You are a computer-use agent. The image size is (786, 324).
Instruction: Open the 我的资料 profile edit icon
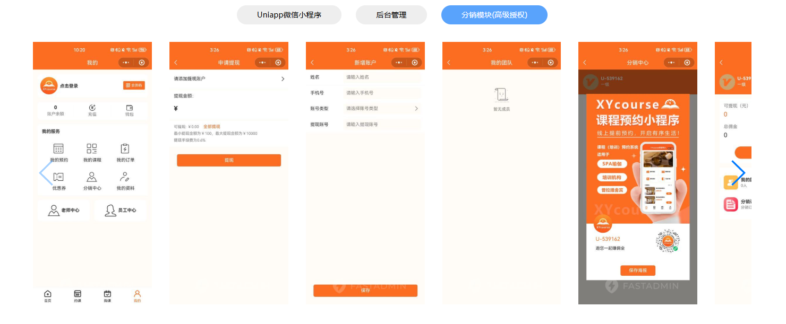pyautogui.click(x=125, y=177)
